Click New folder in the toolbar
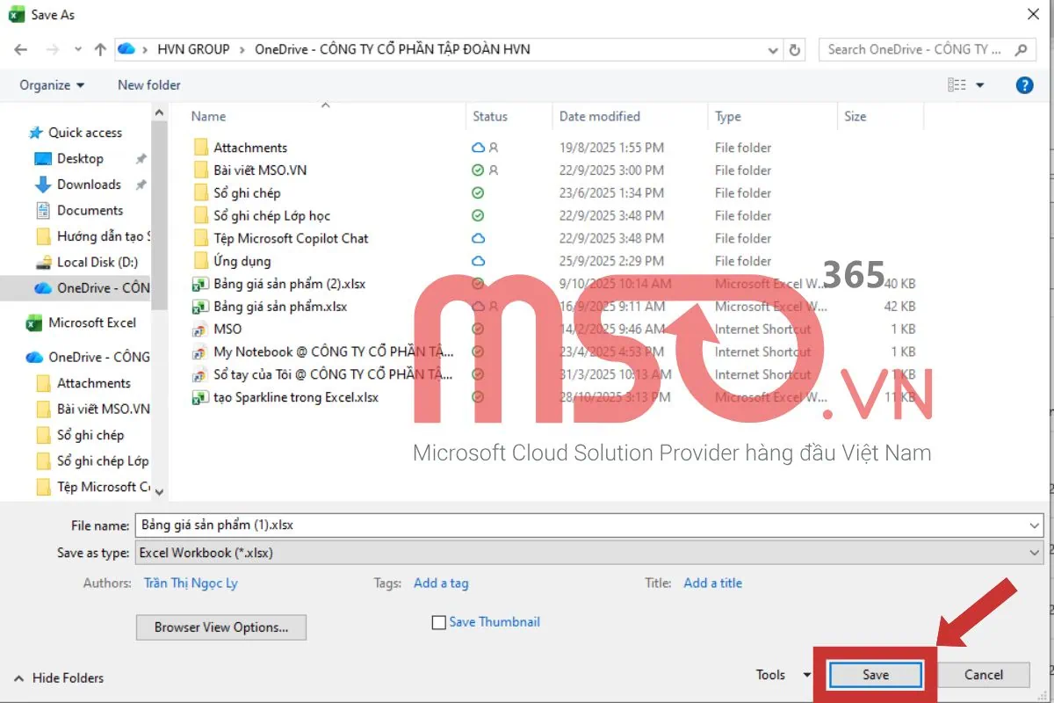Viewport: 1054px width, 703px height. pos(149,85)
